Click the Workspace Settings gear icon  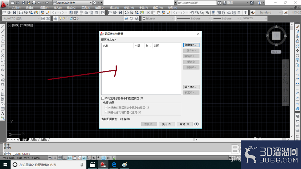pyautogui.click(x=43, y=18)
